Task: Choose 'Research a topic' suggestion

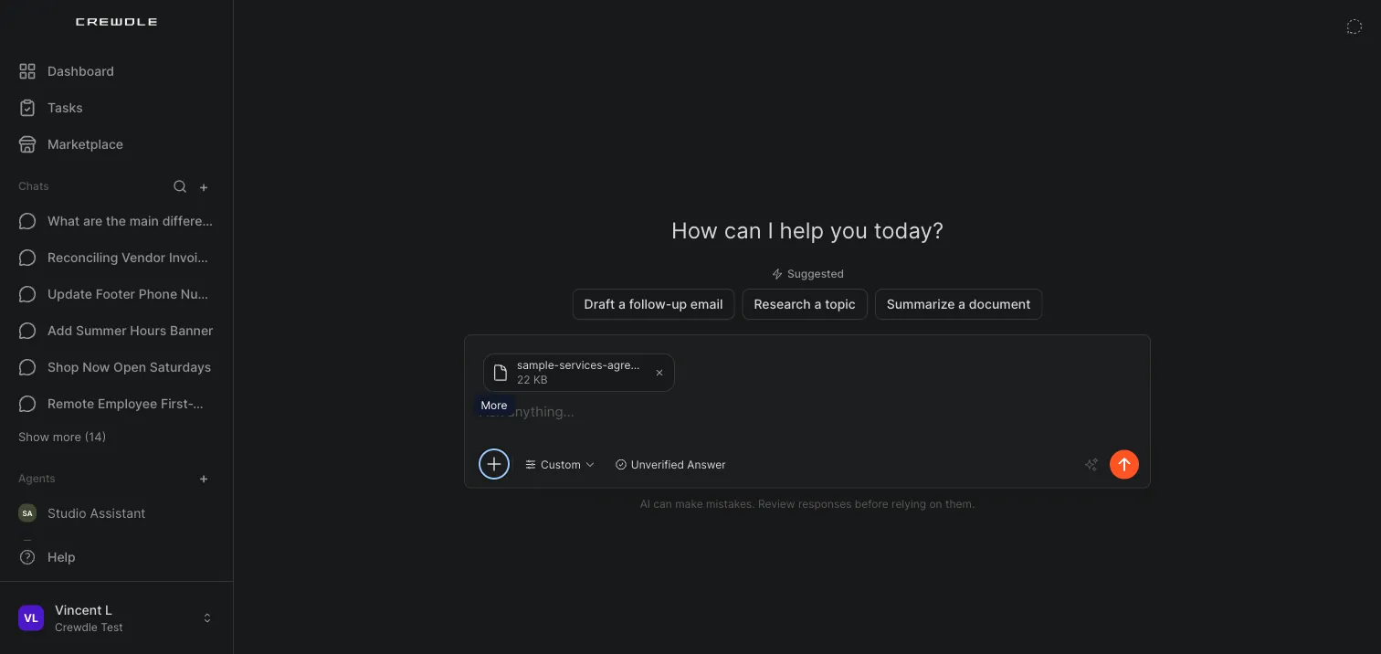Action: tap(805, 304)
